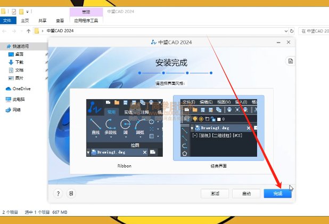
Task: Open recent locations dropdown beside forward arrow
Action: 21,31
